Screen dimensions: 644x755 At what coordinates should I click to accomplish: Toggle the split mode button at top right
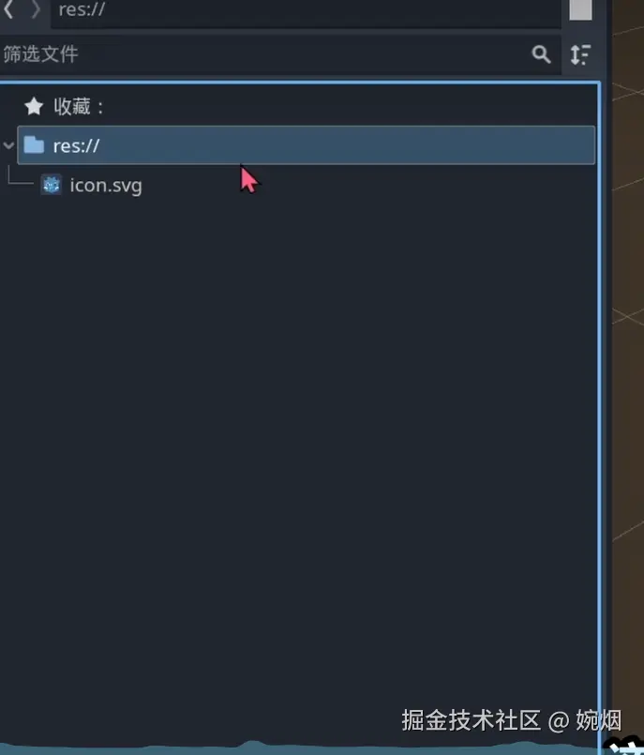tap(580, 9)
